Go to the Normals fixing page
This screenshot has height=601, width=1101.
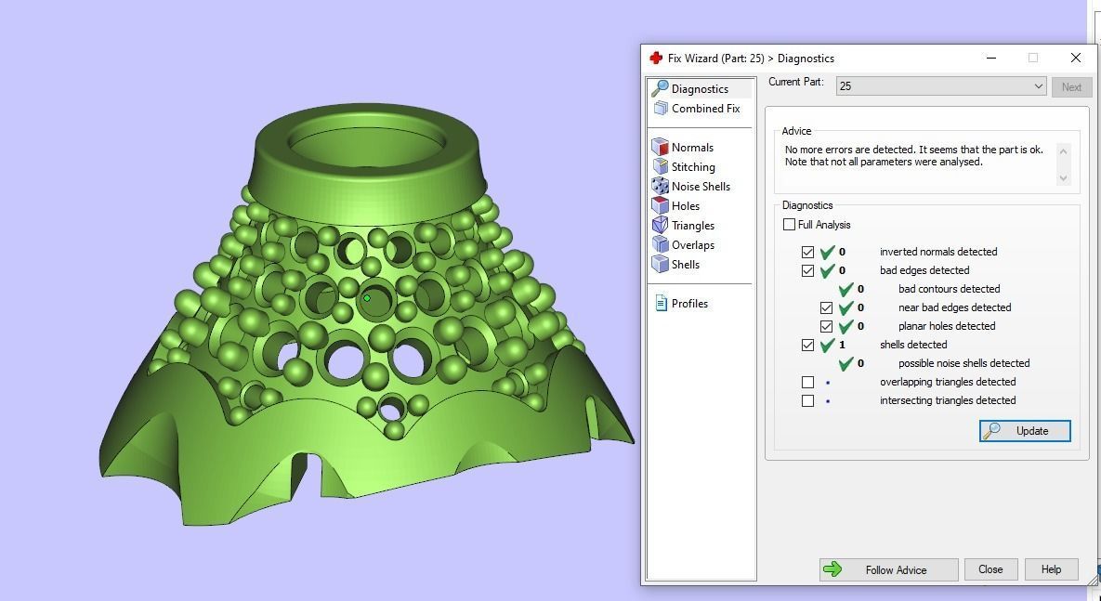point(692,148)
